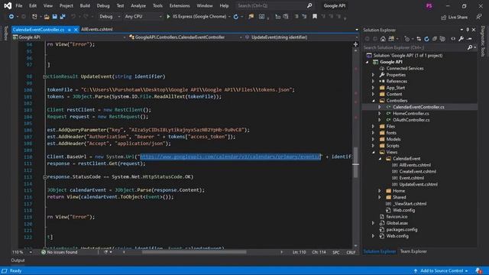Toggle Sync with Active Document in Solution Explorer
Image resolution: width=489 pixels, height=275 pixels.
(x=419, y=39)
